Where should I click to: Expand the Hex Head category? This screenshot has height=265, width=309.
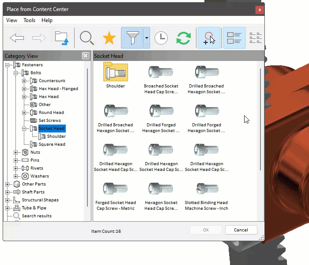point(24,97)
